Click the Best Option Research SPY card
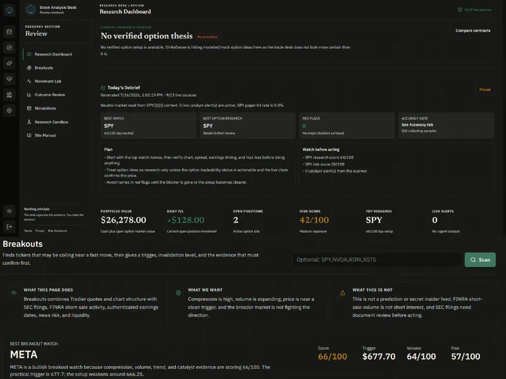This screenshot has height=379, width=506. [x=247, y=126]
